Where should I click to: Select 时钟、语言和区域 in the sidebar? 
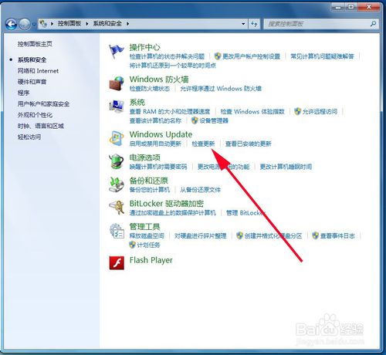point(41,126)
